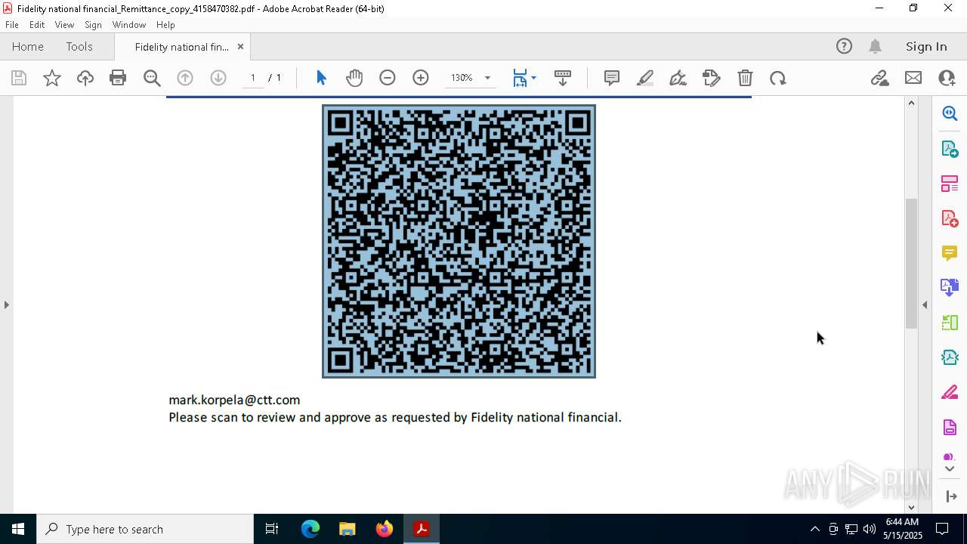Open Create PDF tool in the sidebar

pyautogui.click(x=950, y=218)
